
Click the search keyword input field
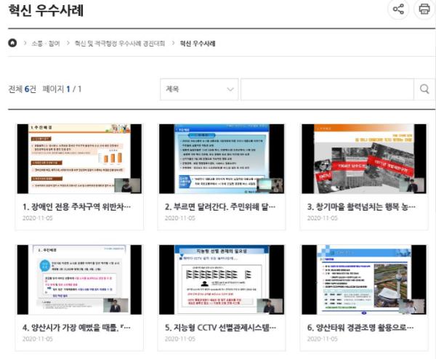click(326, 89)
